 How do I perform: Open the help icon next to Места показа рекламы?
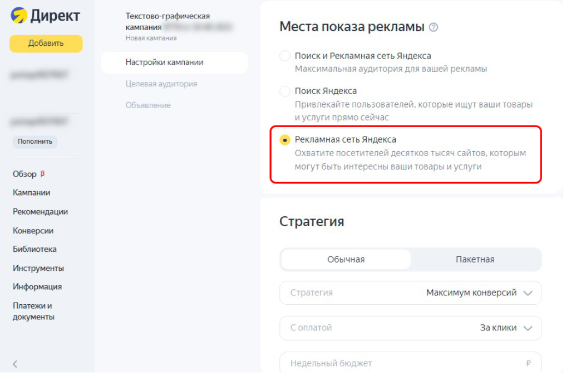[433, 27]
